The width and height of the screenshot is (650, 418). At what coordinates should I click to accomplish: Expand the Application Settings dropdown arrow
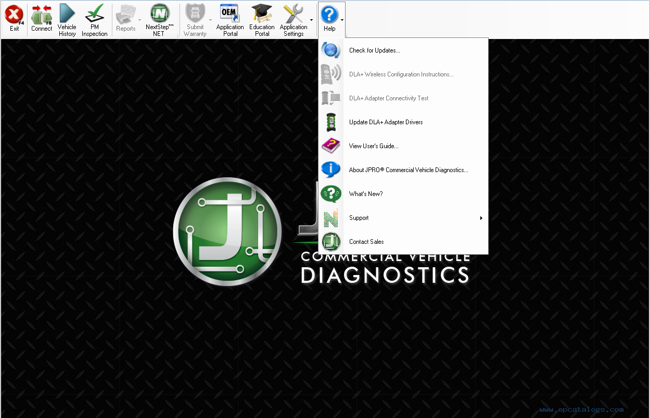pos(311,20)
